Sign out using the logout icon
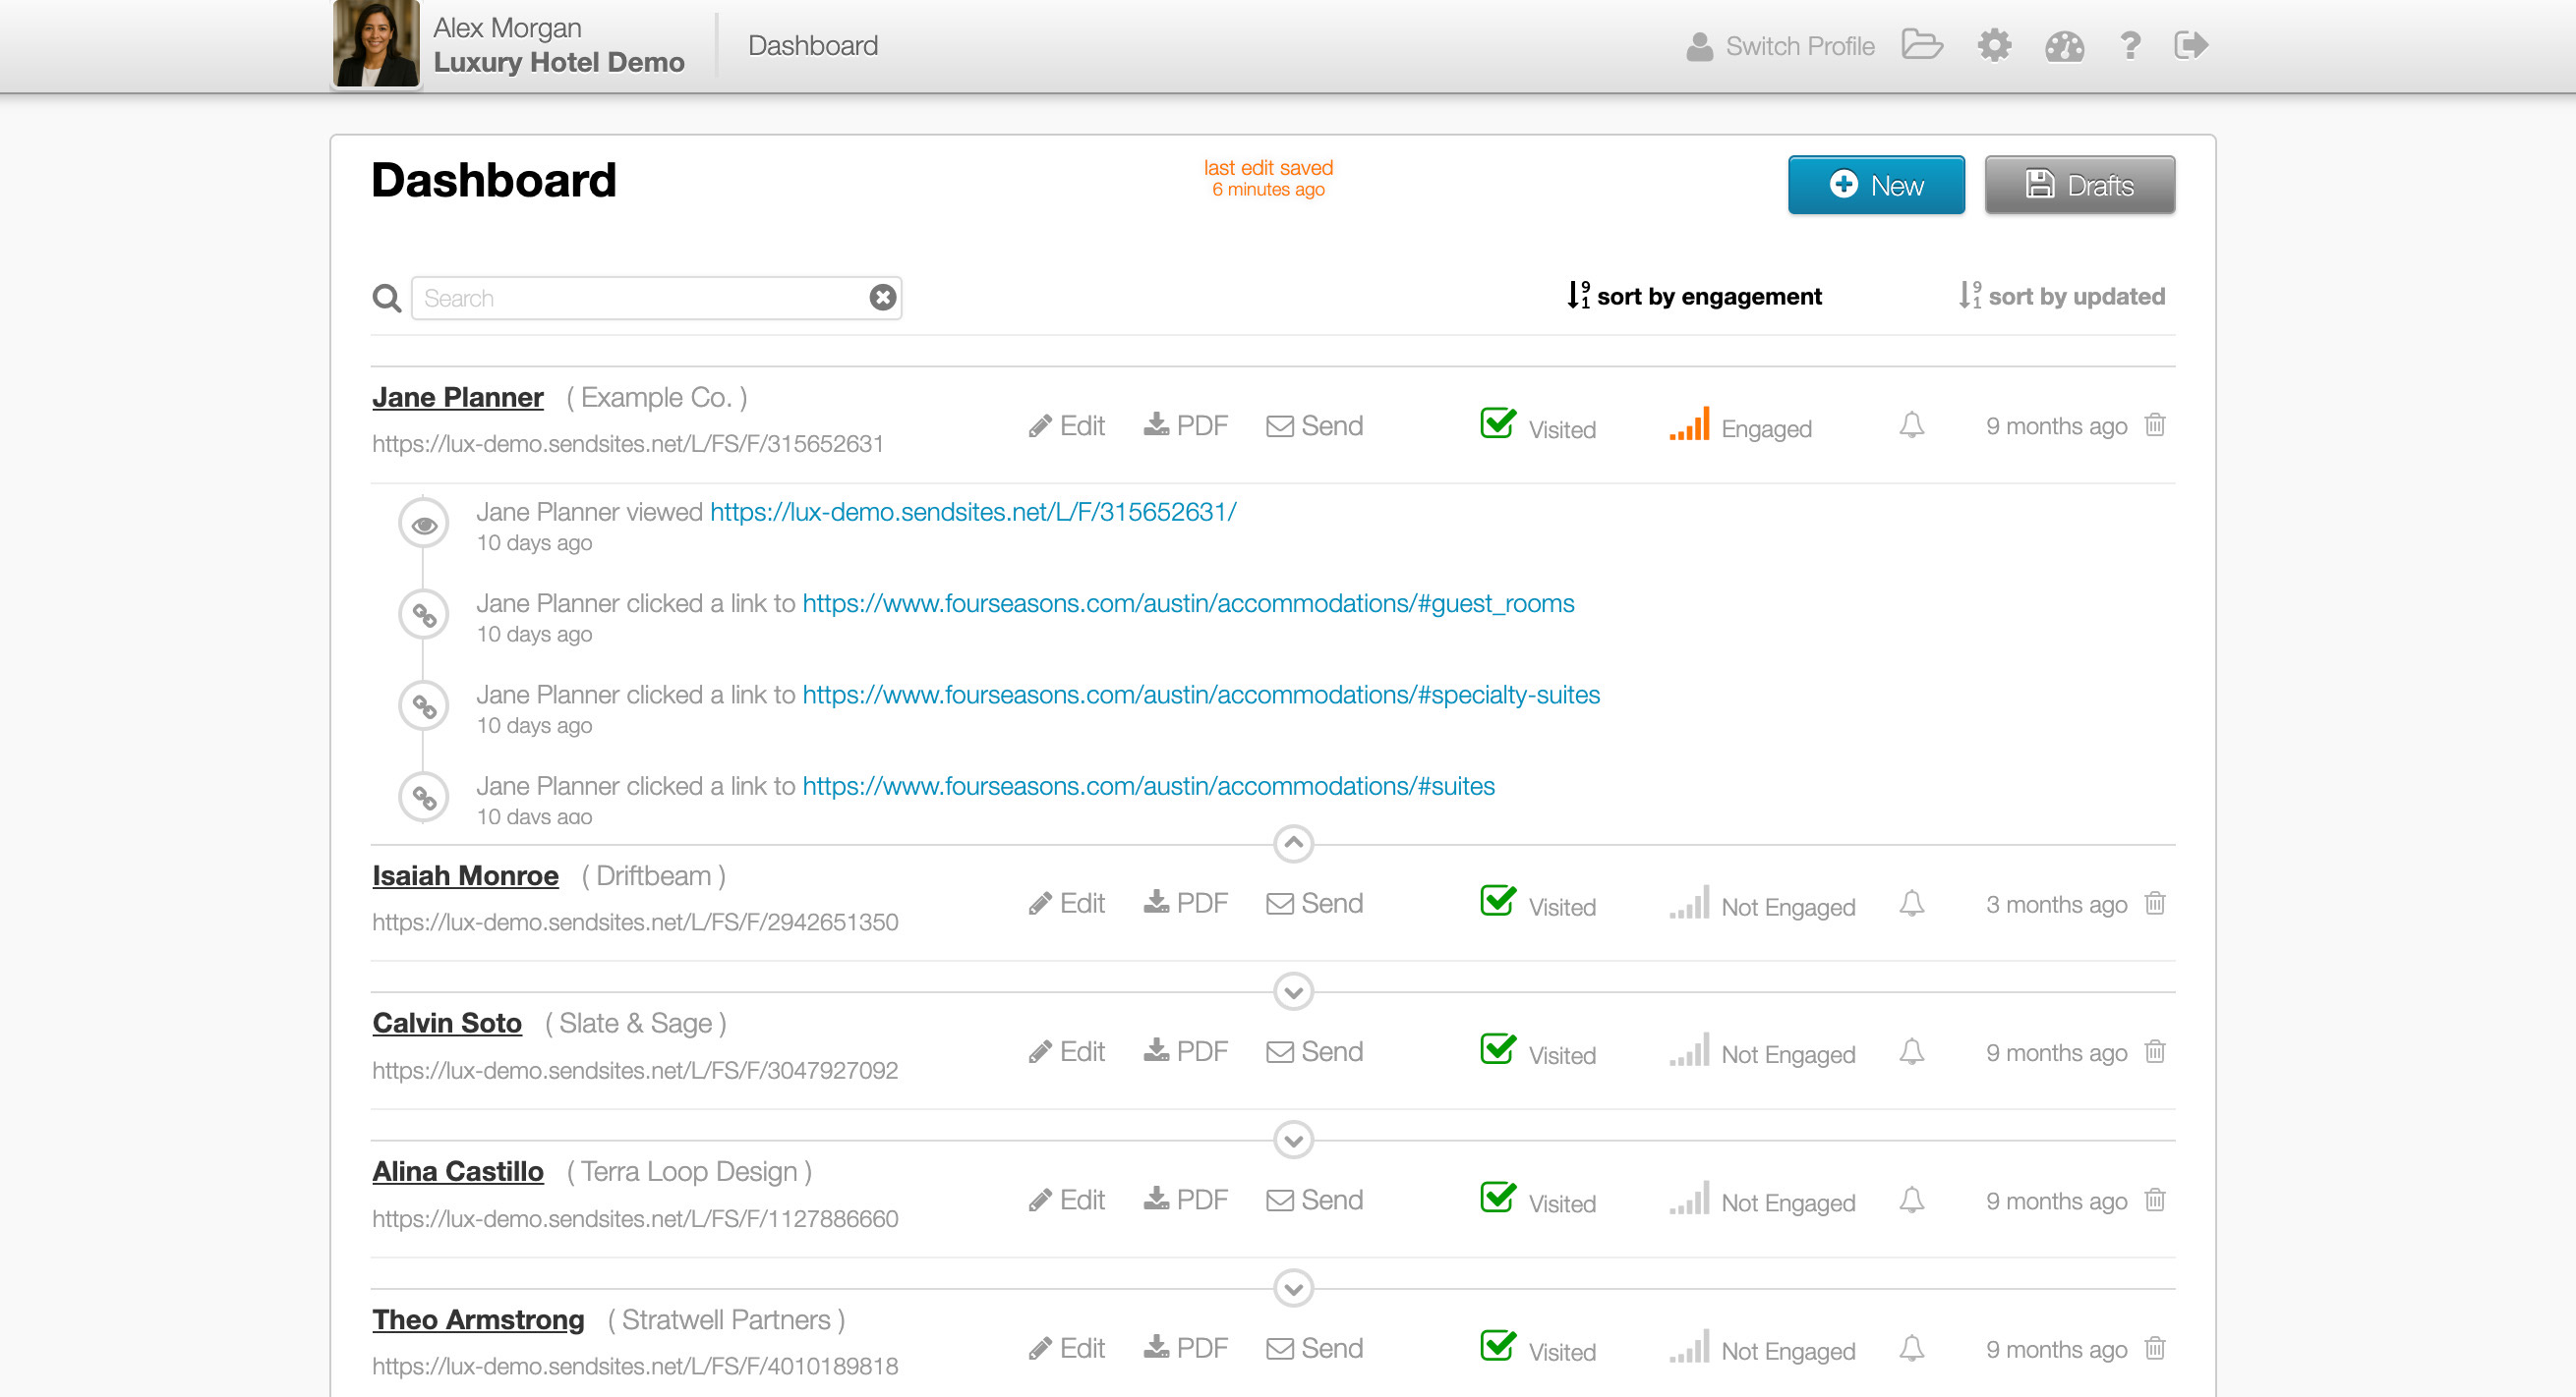 [x=2190, y=45]
